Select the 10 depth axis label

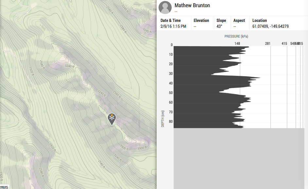[x=171, y=55]
